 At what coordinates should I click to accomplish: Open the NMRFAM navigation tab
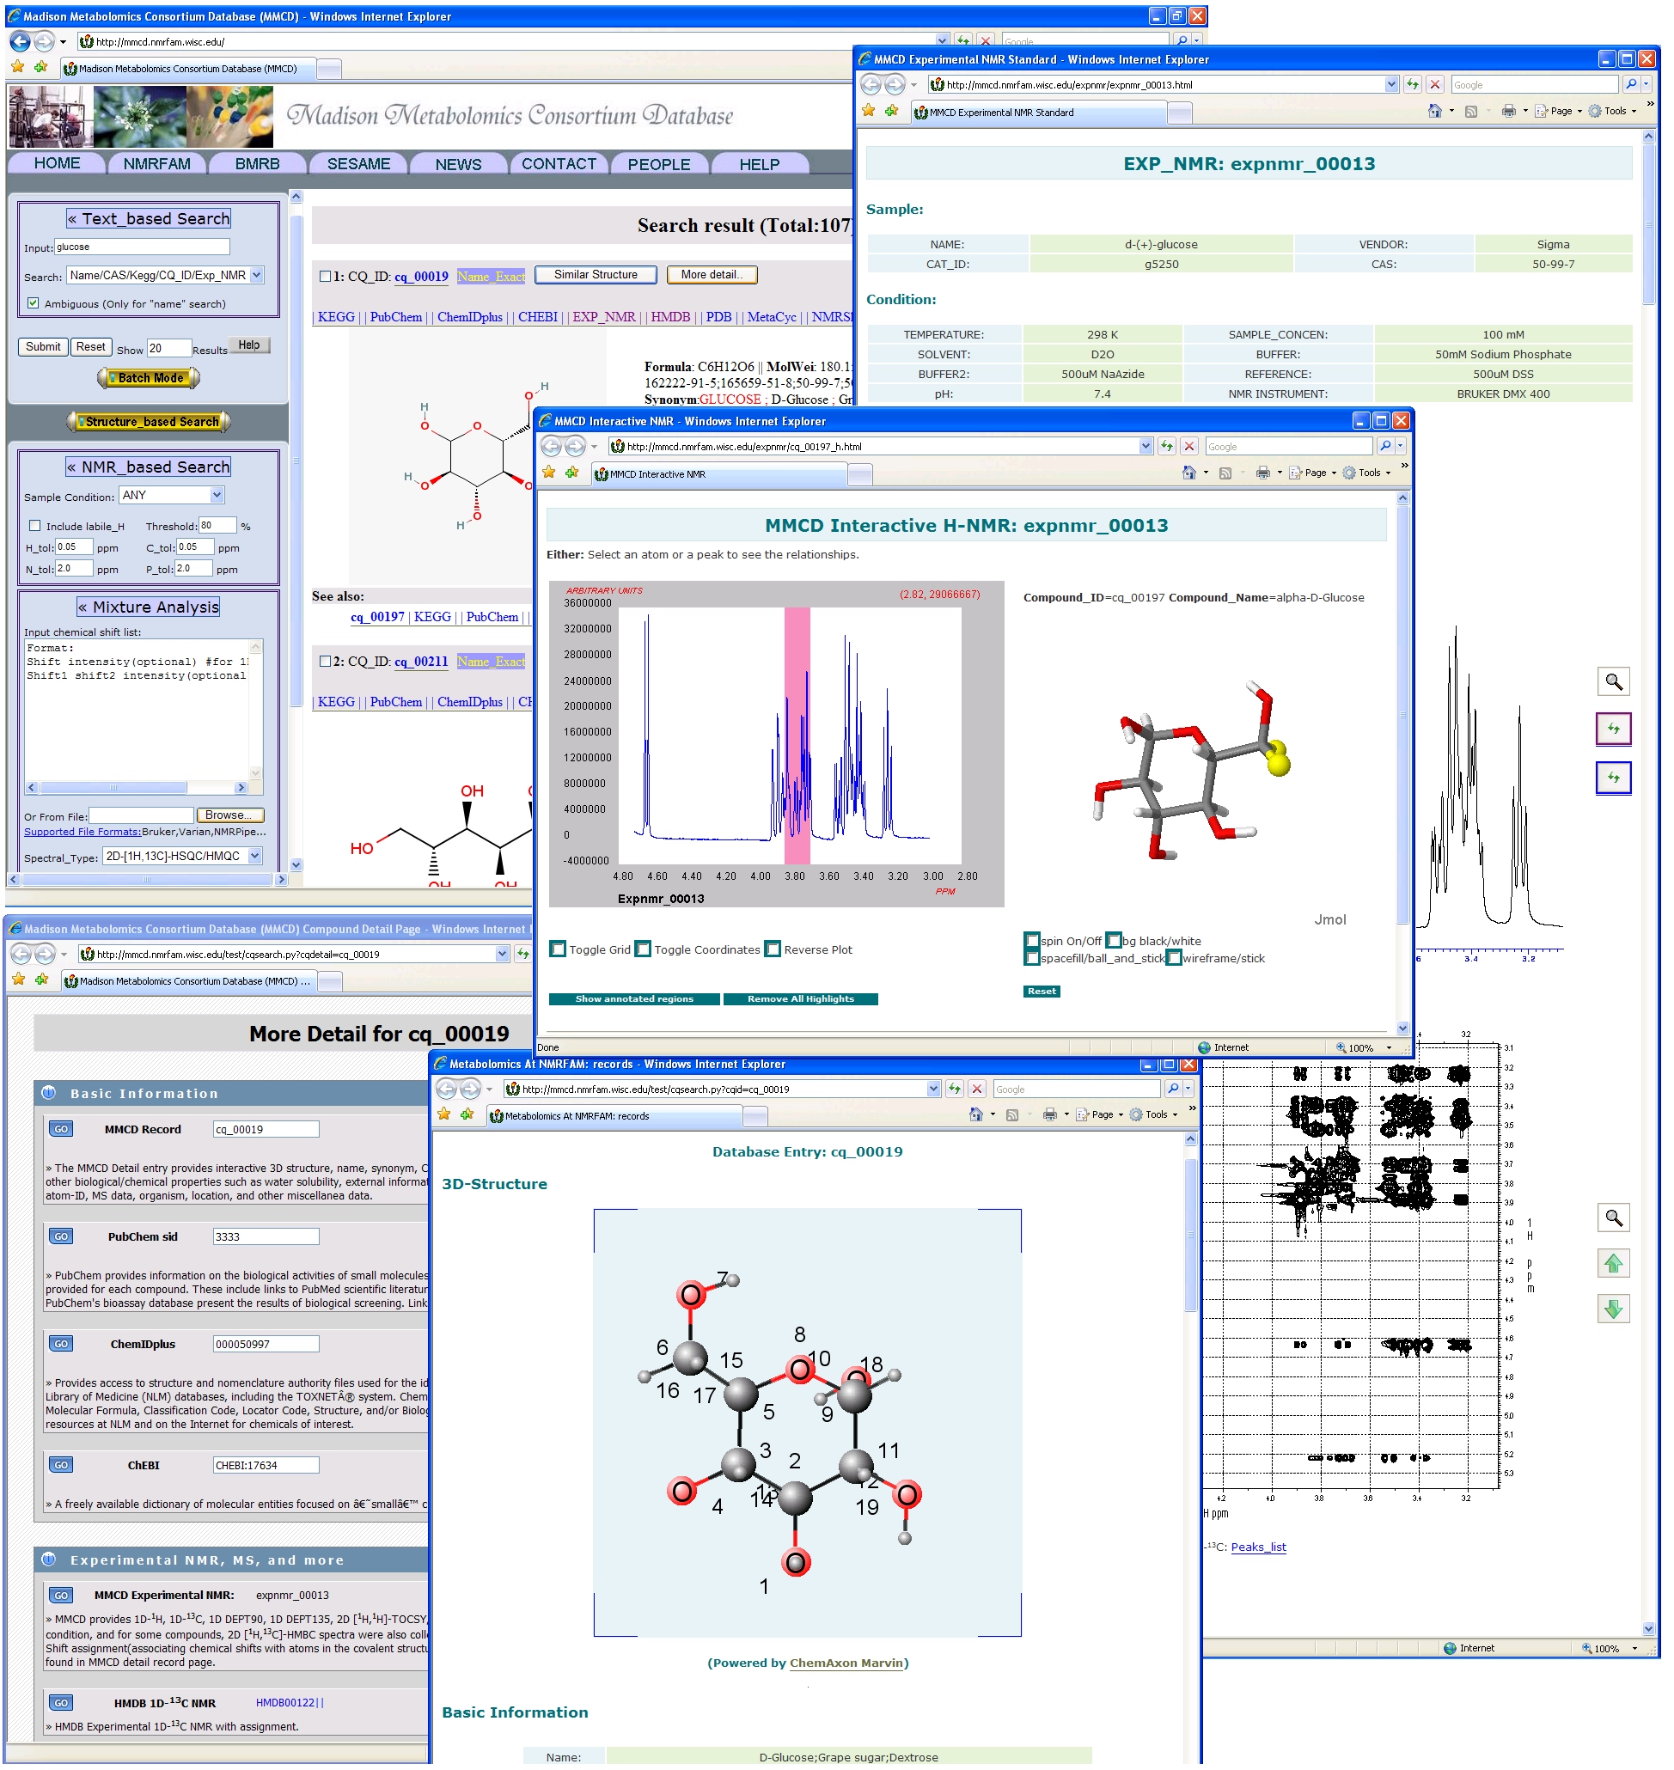(157, 164)
